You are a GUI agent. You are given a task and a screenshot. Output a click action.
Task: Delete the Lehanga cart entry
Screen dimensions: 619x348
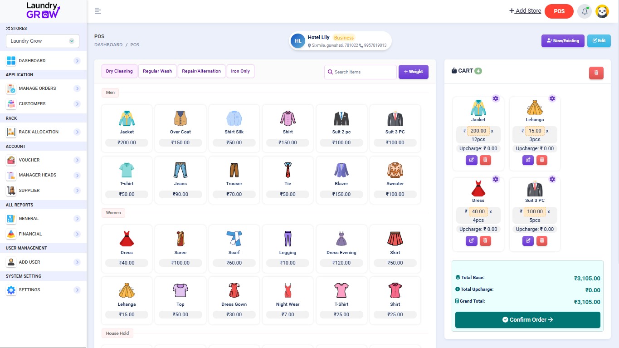[x=542, y=160]
